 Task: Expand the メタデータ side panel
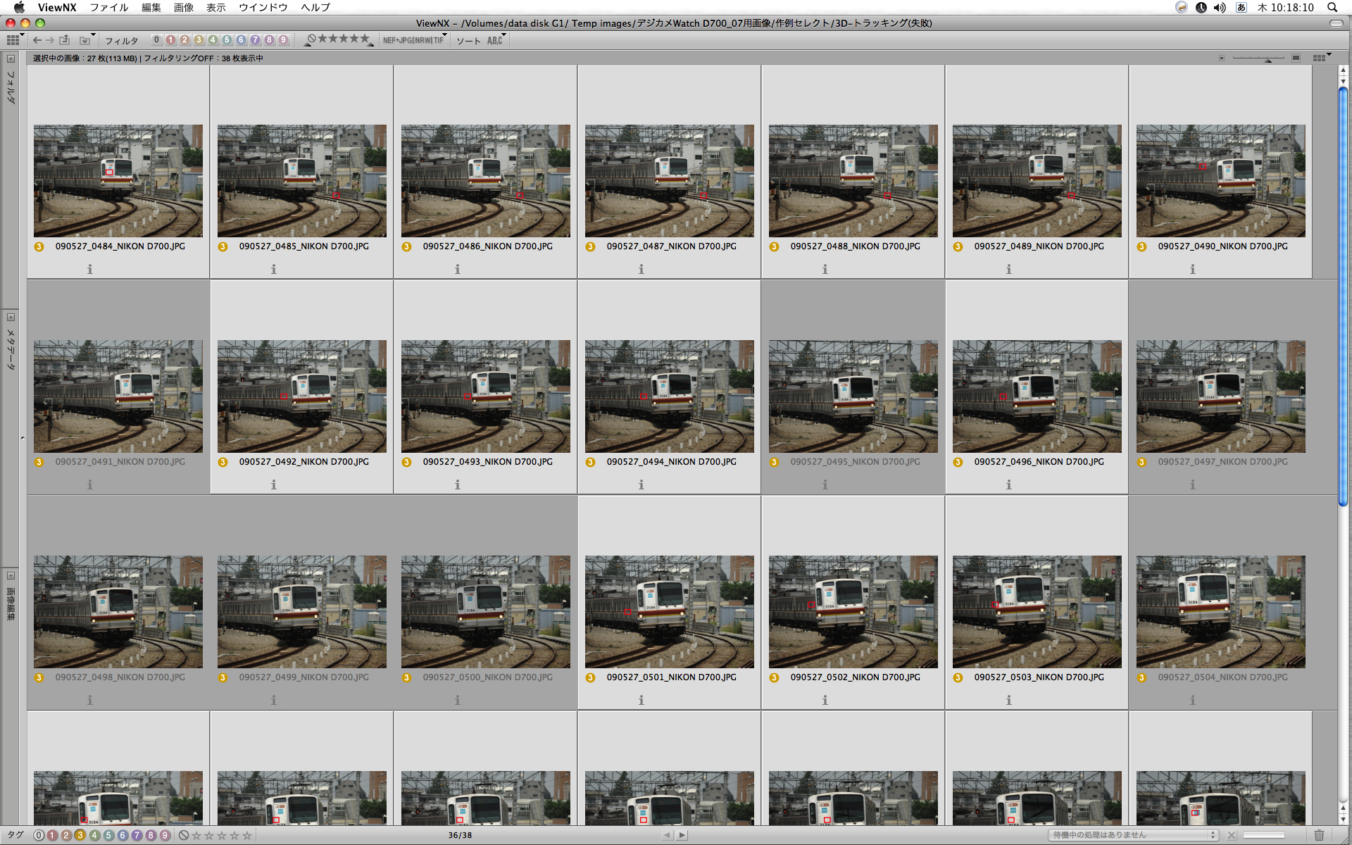click(11, 318)
